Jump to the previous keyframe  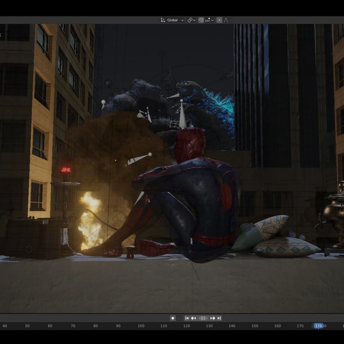tap(193, 318)
